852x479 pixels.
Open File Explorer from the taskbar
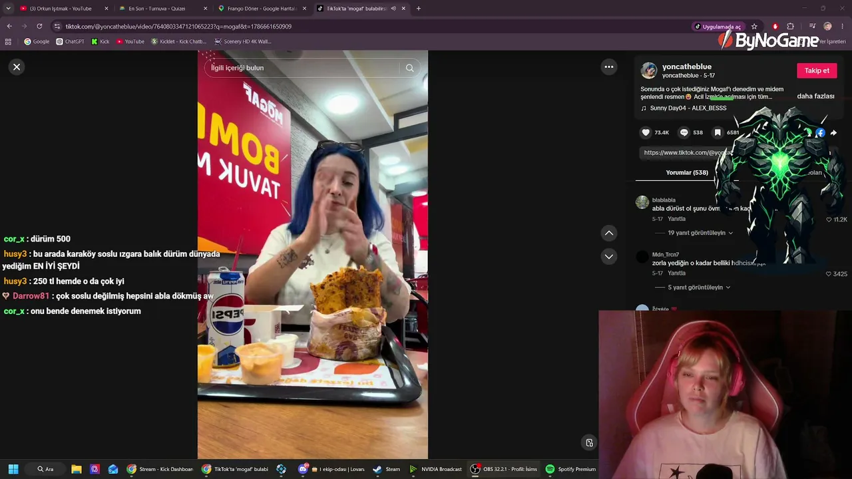[x=77, y=469]
